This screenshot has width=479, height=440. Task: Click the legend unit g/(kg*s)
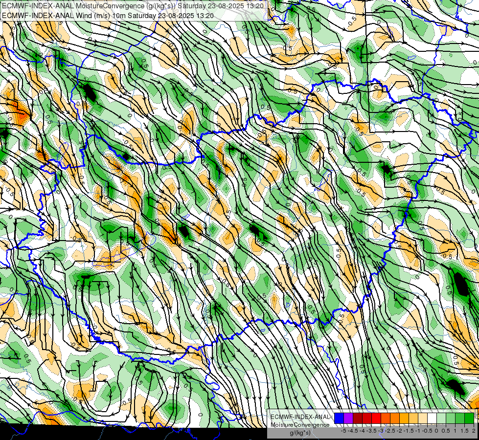300,433
